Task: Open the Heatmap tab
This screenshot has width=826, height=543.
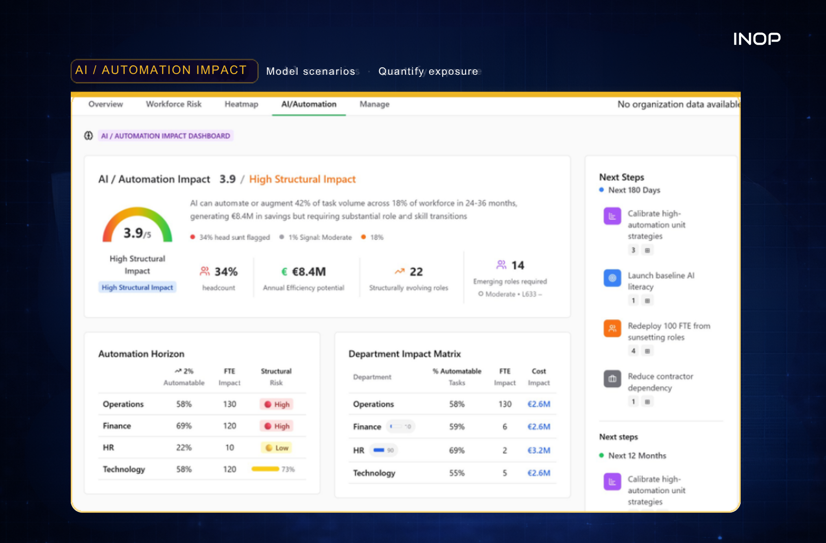Action: 241,104
